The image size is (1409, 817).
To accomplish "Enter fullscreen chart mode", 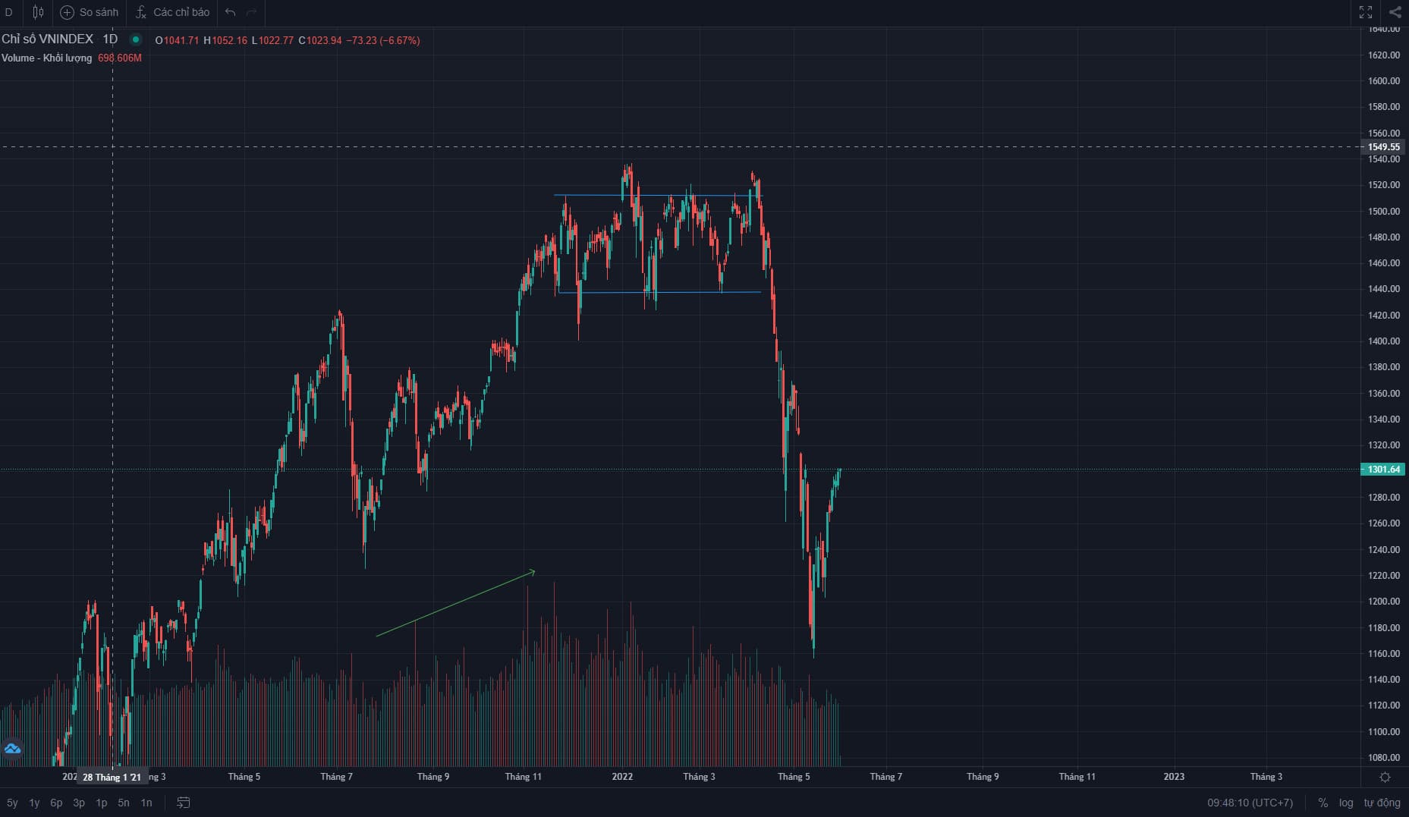I will (1366, 12).
